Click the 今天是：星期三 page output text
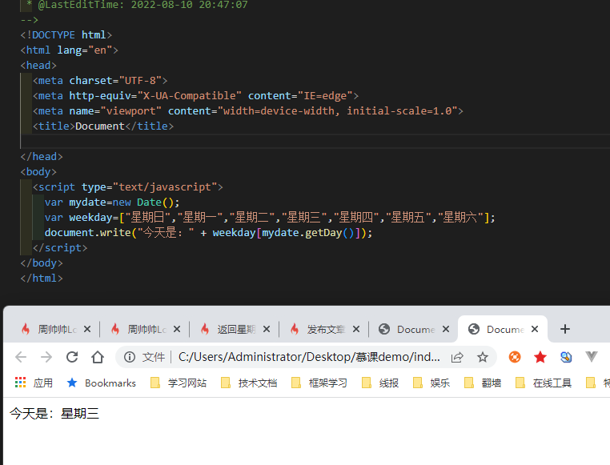The width and height of the screenshot is (610, 465). (54, 413)
